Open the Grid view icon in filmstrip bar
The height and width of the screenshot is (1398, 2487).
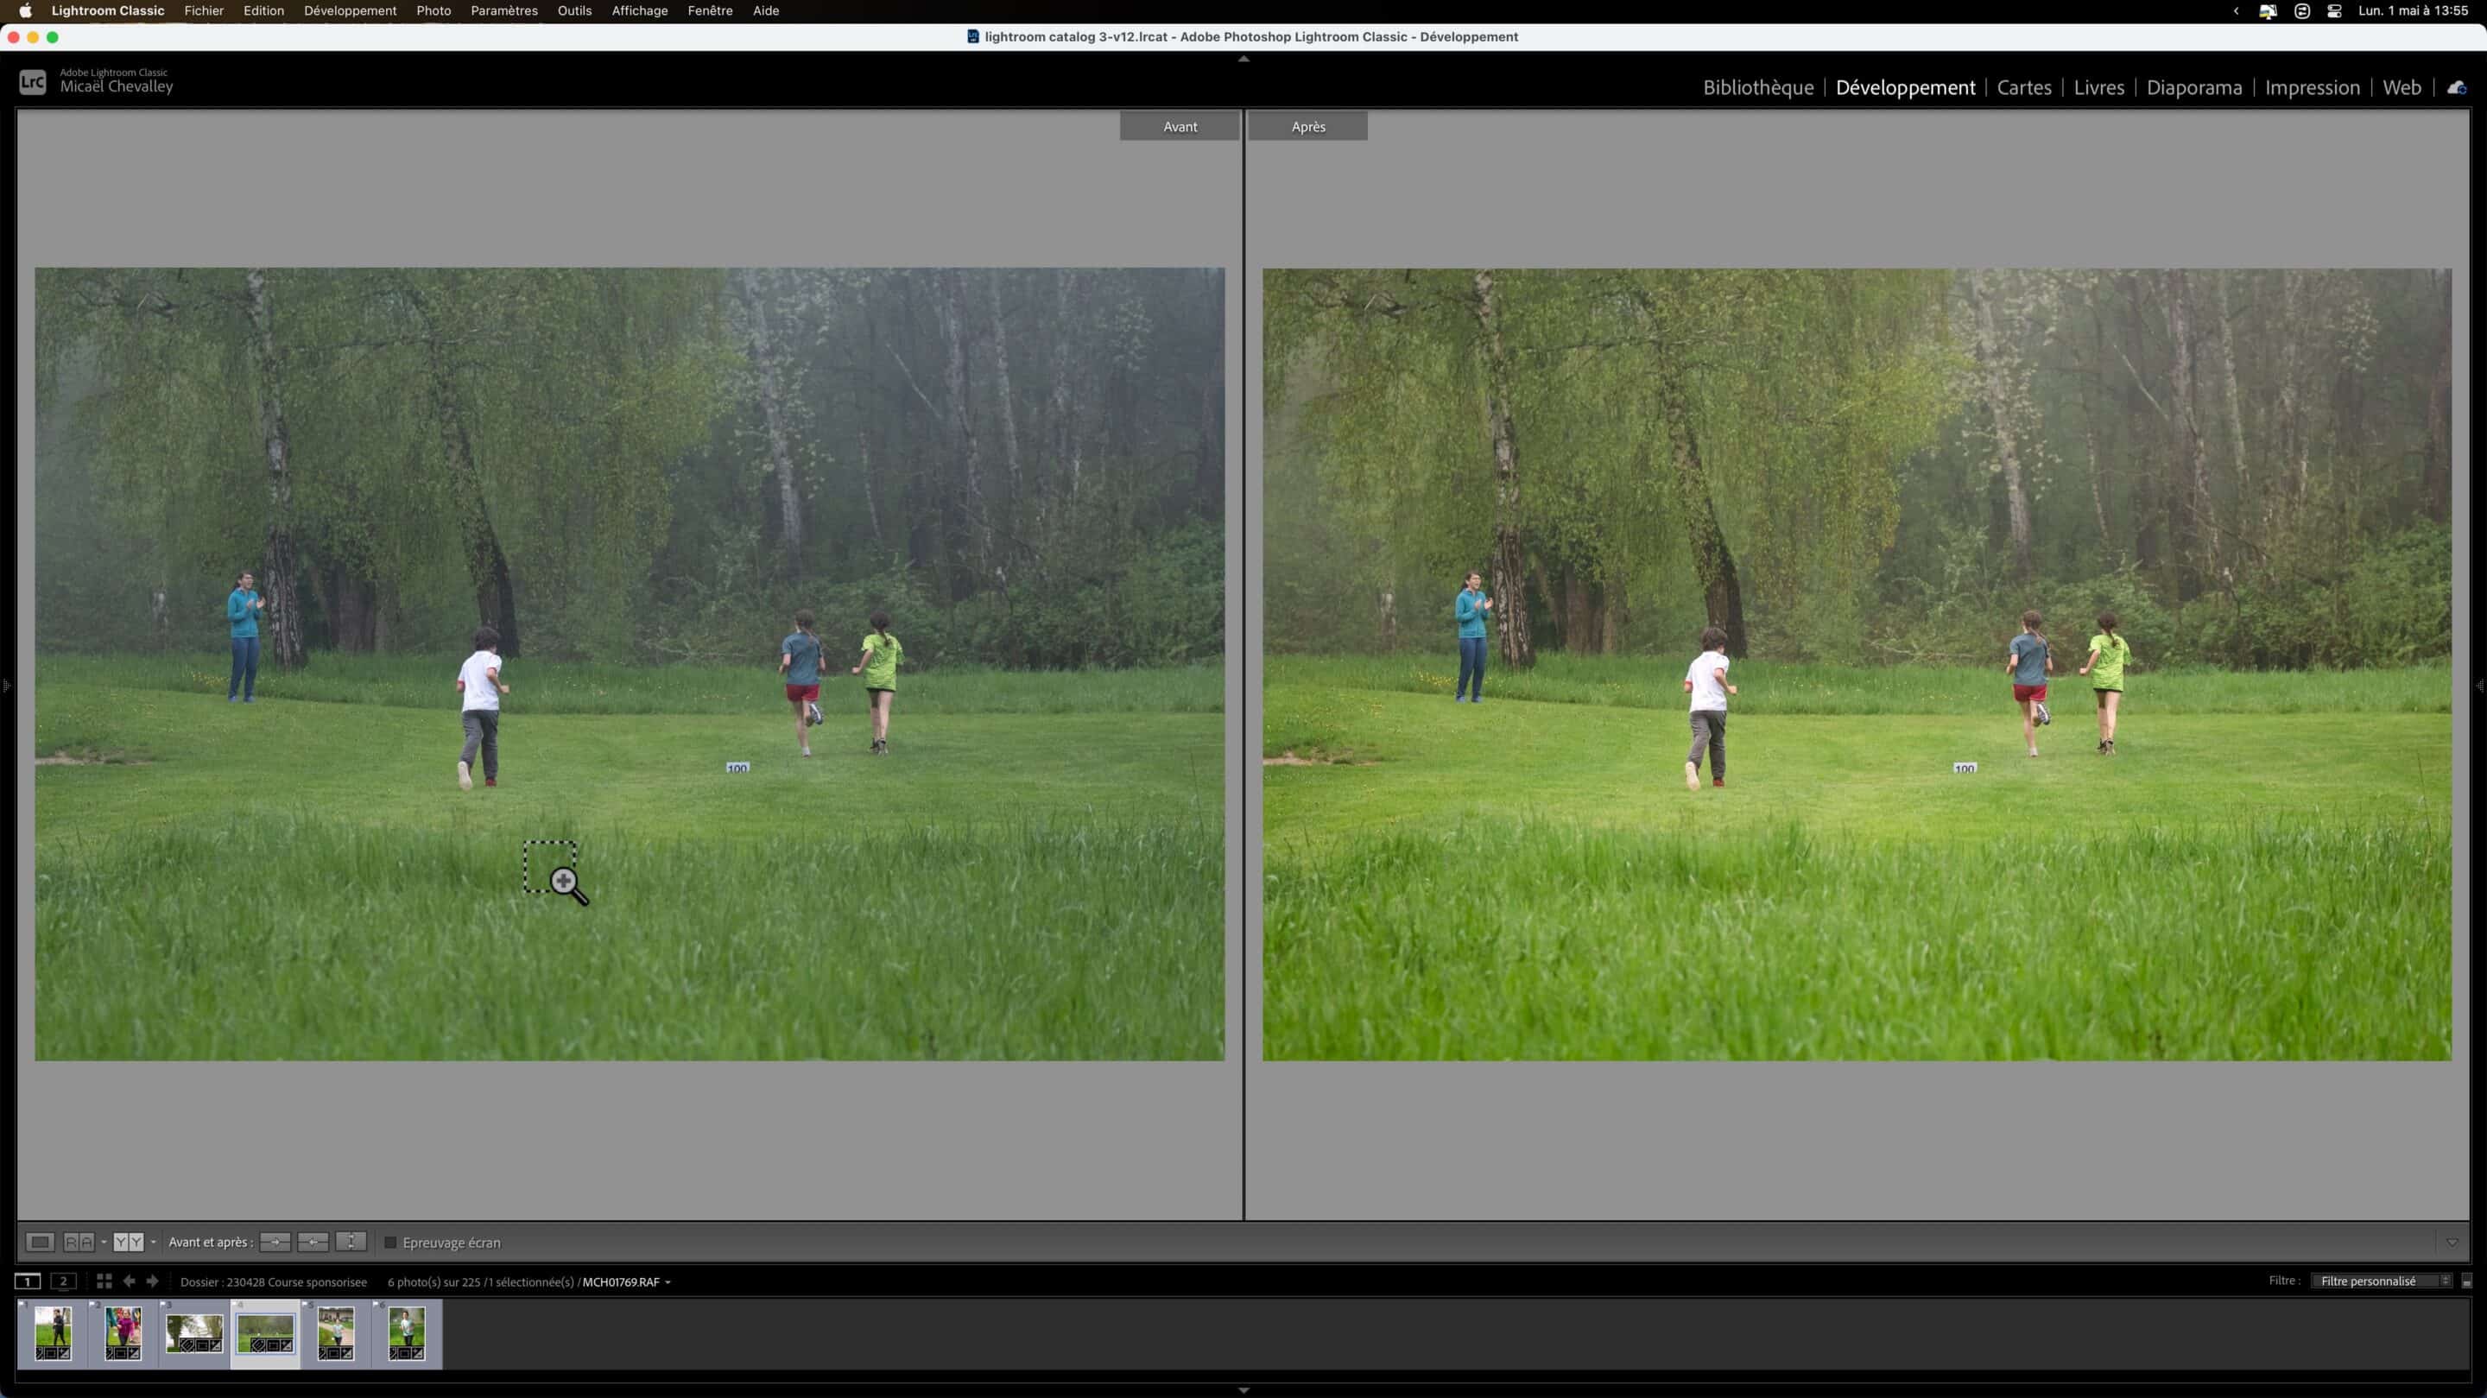(104, 1281)
